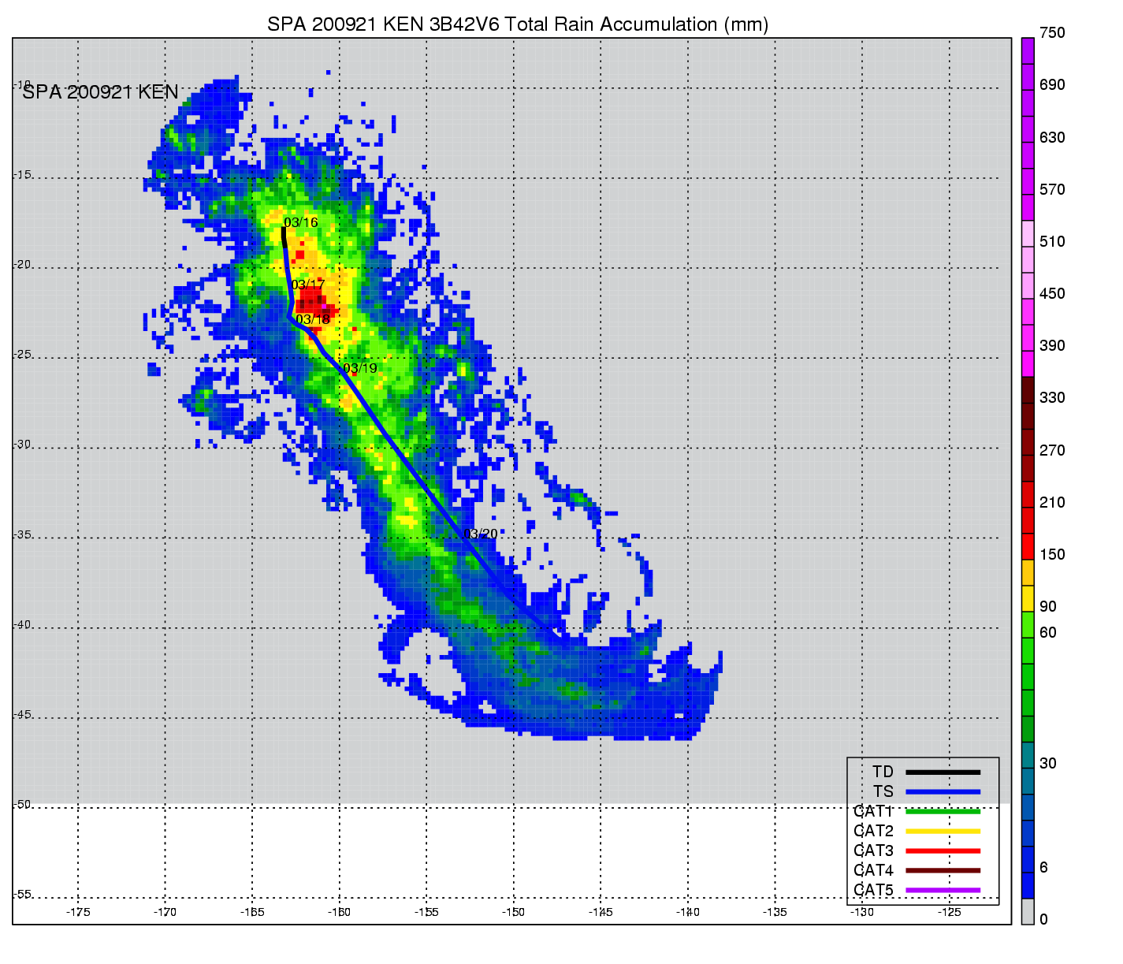Click the 330 label on the colorbar
This screenshot has height=964, width=1123.
coord(1052,398)
